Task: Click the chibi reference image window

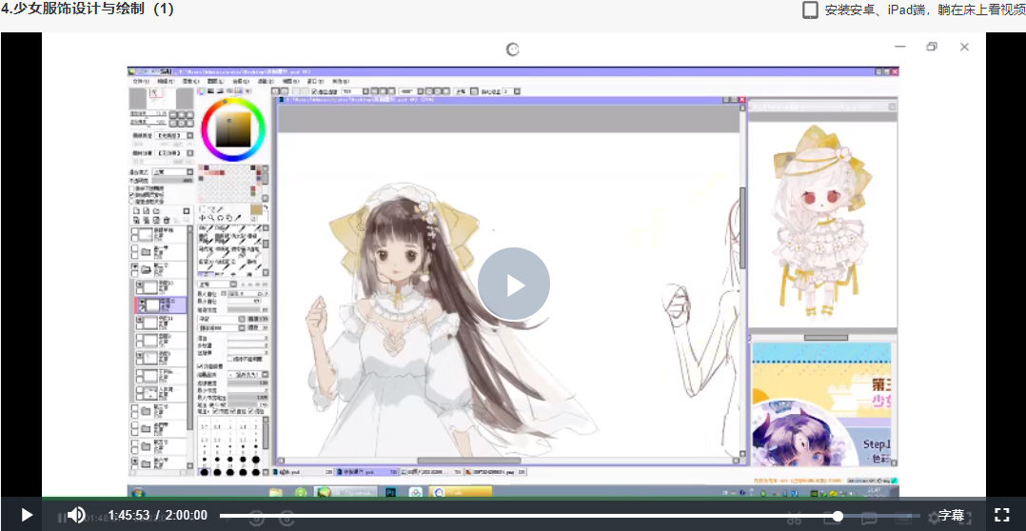Action: tap(822, 219)
